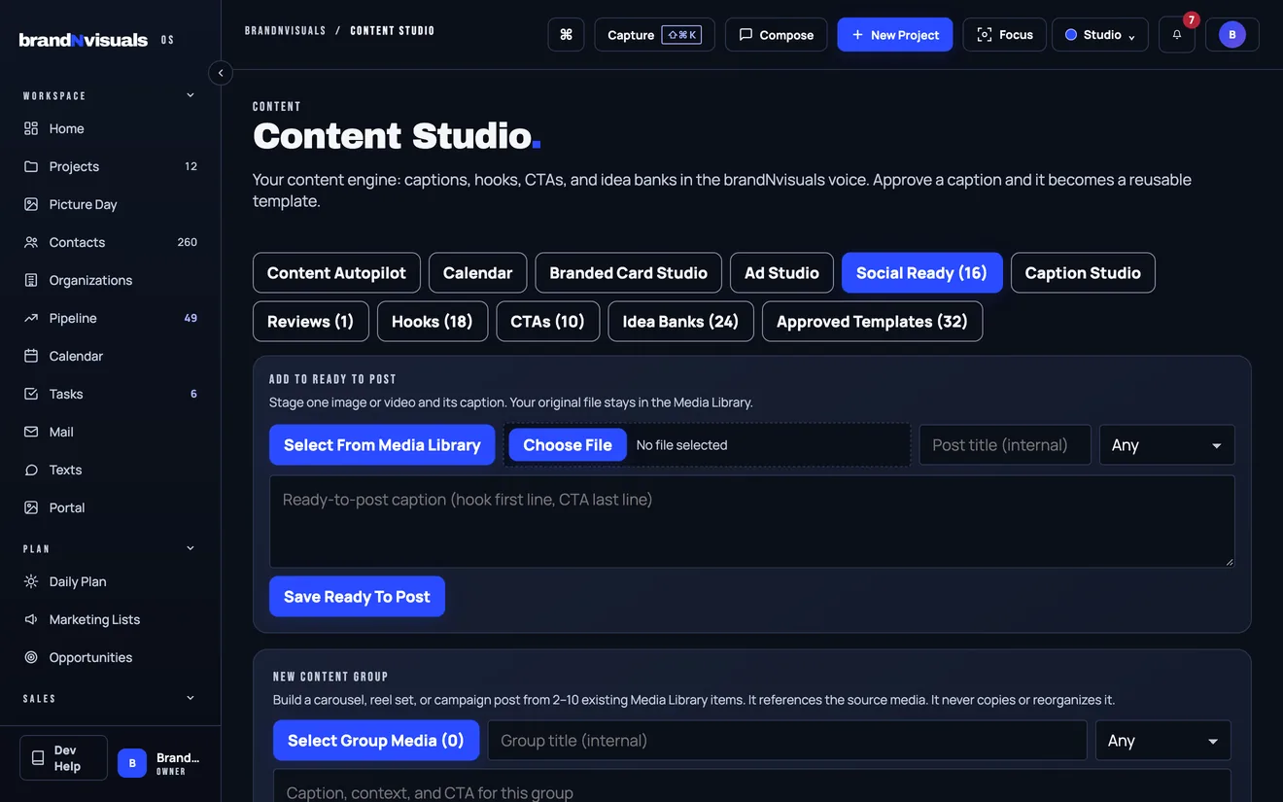1283x802 pixels.
Task: Open the Studio mode dropdown
Action: click(x=1100, y=34)
